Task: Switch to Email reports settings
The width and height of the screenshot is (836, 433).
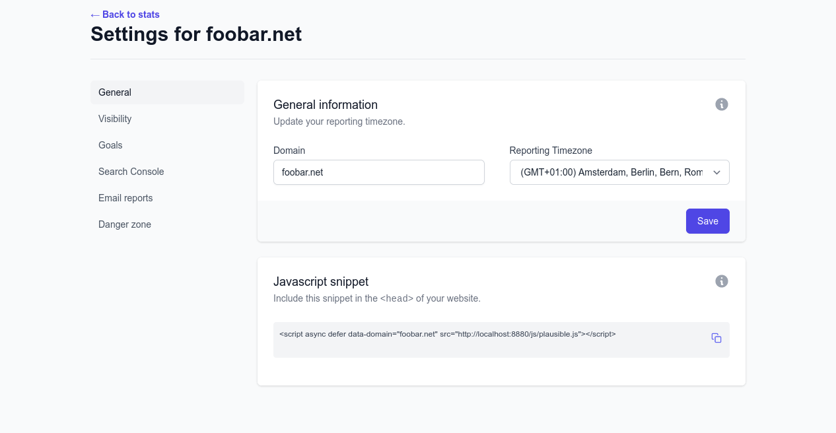Action: tap(125, 198)
